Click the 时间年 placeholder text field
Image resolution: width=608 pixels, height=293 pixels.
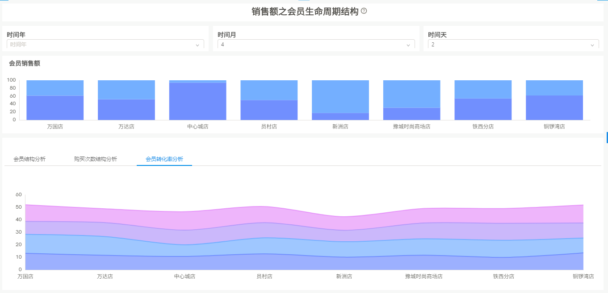(98, 45)
